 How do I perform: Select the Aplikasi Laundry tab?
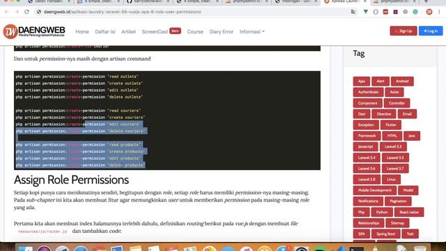coord(345,1)
